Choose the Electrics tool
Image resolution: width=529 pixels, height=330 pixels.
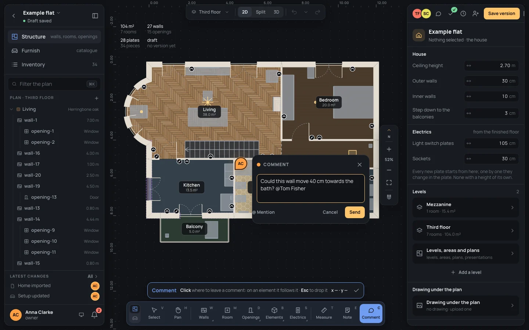click(298, 313)
